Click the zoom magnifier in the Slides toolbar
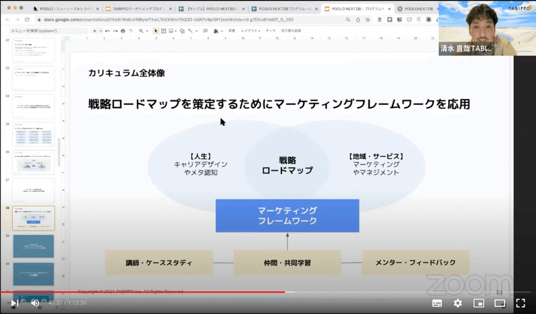 [x=141, y=31]
